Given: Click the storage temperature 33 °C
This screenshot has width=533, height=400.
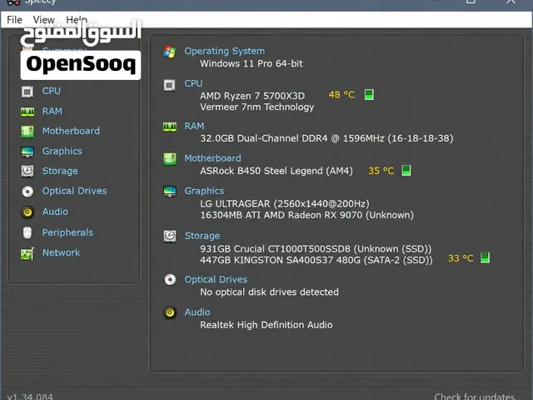Looking at the screenshot, I should [x=461, y=258].
